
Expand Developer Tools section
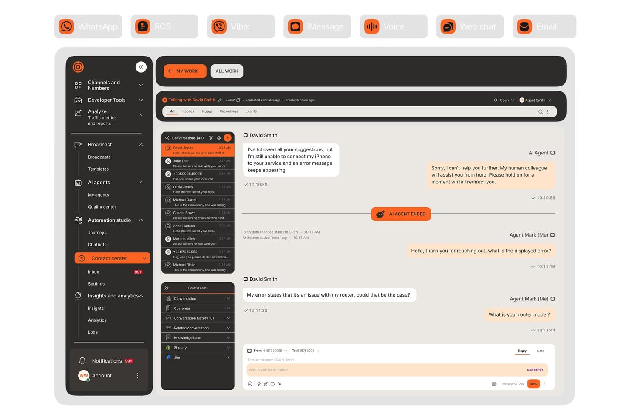pyautogui.click(x=141, y=100)
